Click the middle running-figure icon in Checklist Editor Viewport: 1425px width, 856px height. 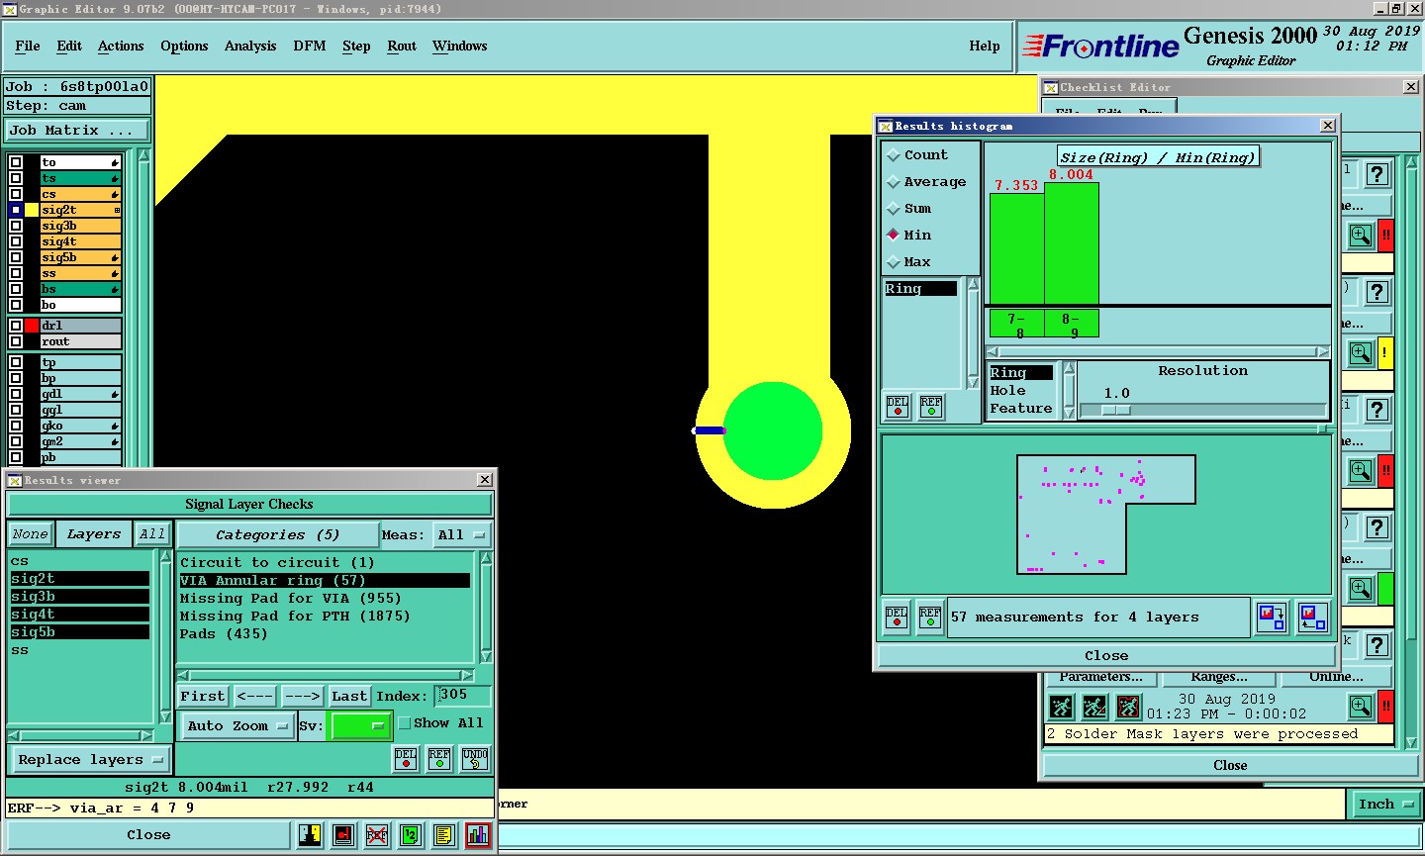pyautogui.click(x=1094, y=707)
